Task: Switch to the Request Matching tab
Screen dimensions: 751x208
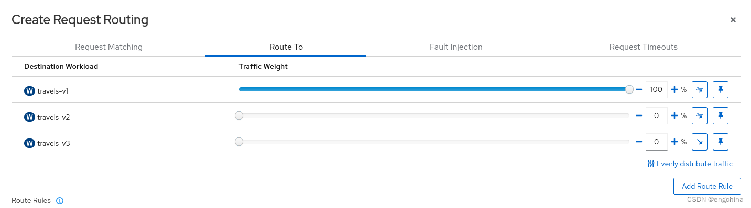Action: [x=108, y=47]
